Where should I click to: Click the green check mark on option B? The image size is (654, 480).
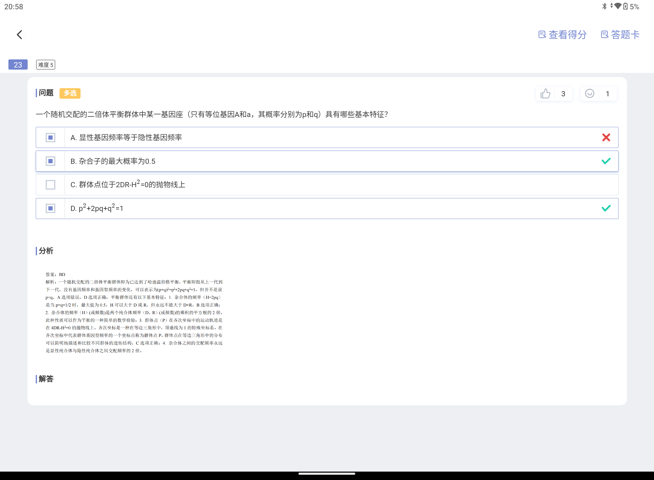(x=606, y=161)
